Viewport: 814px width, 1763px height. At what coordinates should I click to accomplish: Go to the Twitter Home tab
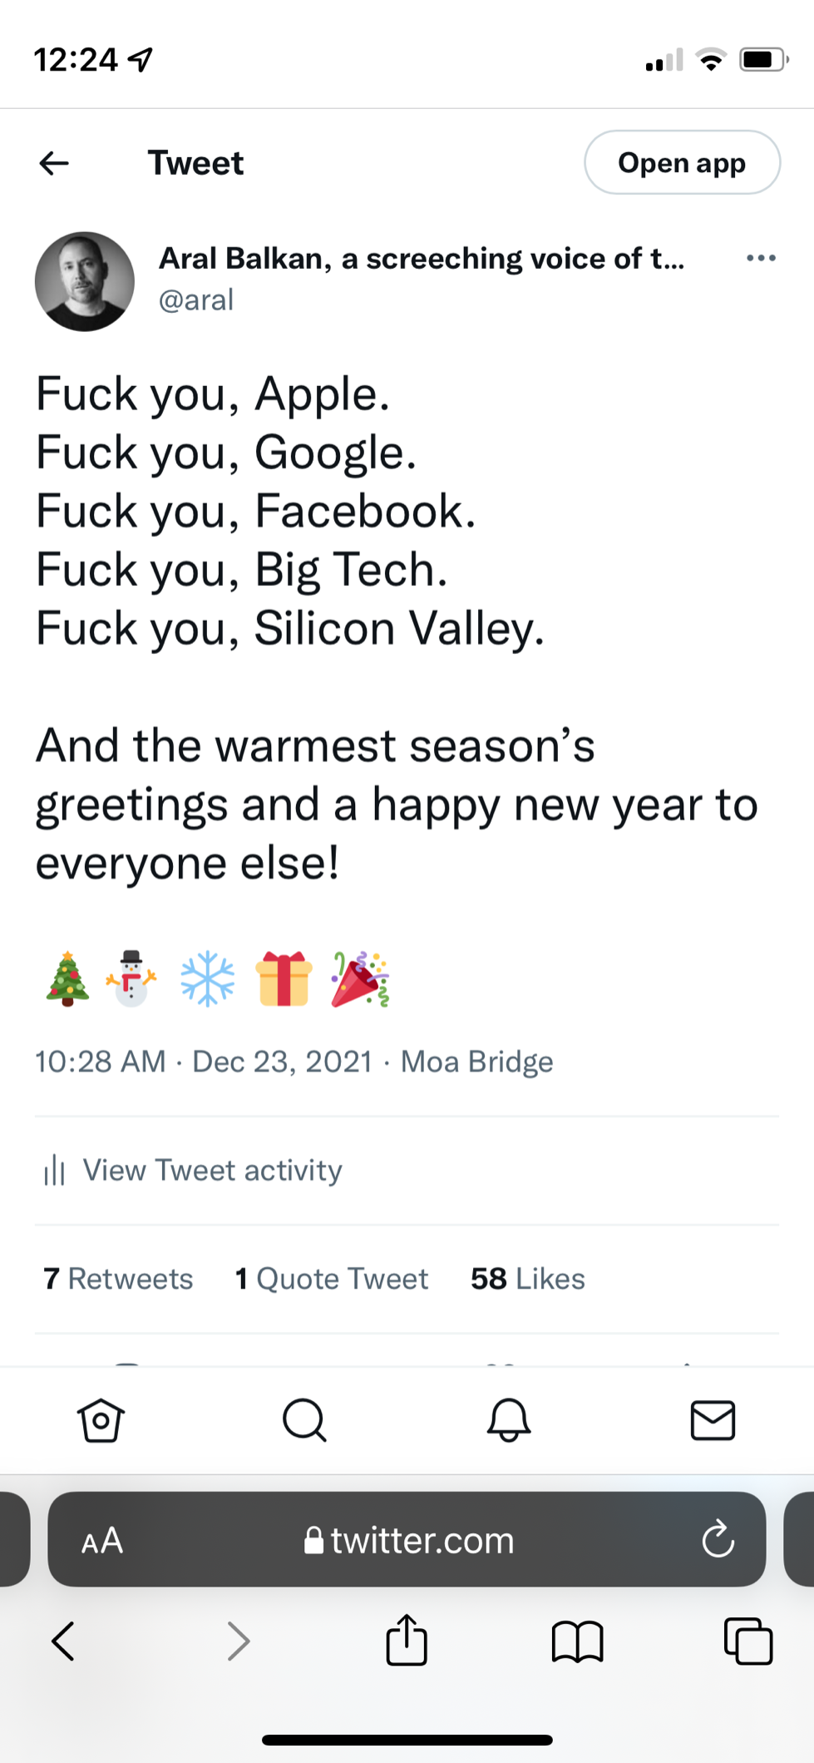tap(101, 1420)
